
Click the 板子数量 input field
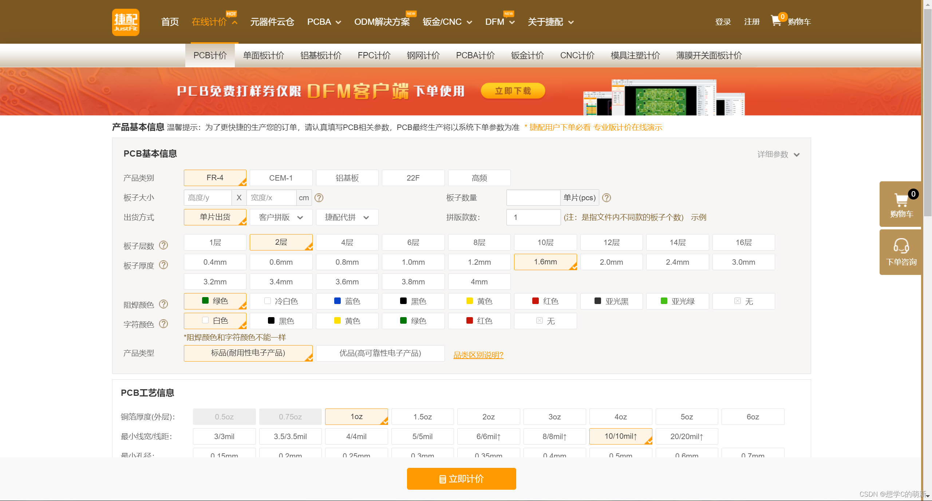(533, 198)
